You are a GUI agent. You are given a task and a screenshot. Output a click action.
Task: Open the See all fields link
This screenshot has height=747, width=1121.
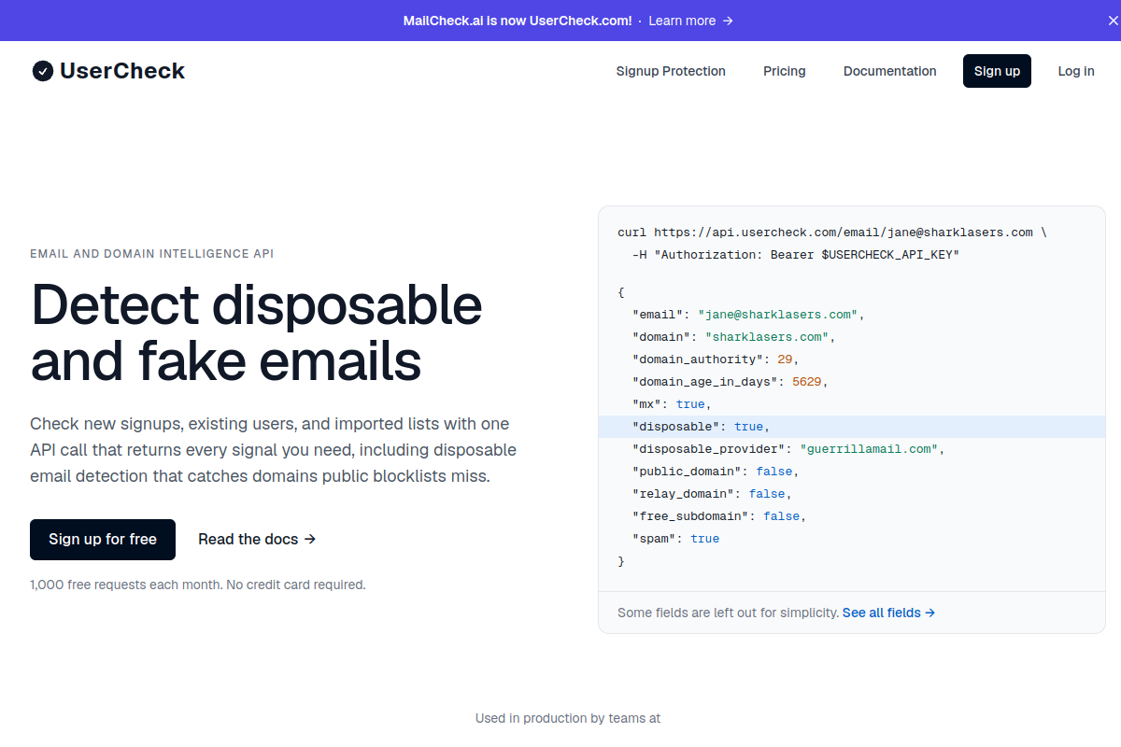888,613
